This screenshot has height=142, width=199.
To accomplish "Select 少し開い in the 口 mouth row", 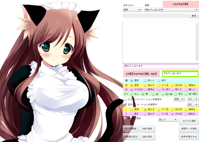I will [x=159, y=90].
